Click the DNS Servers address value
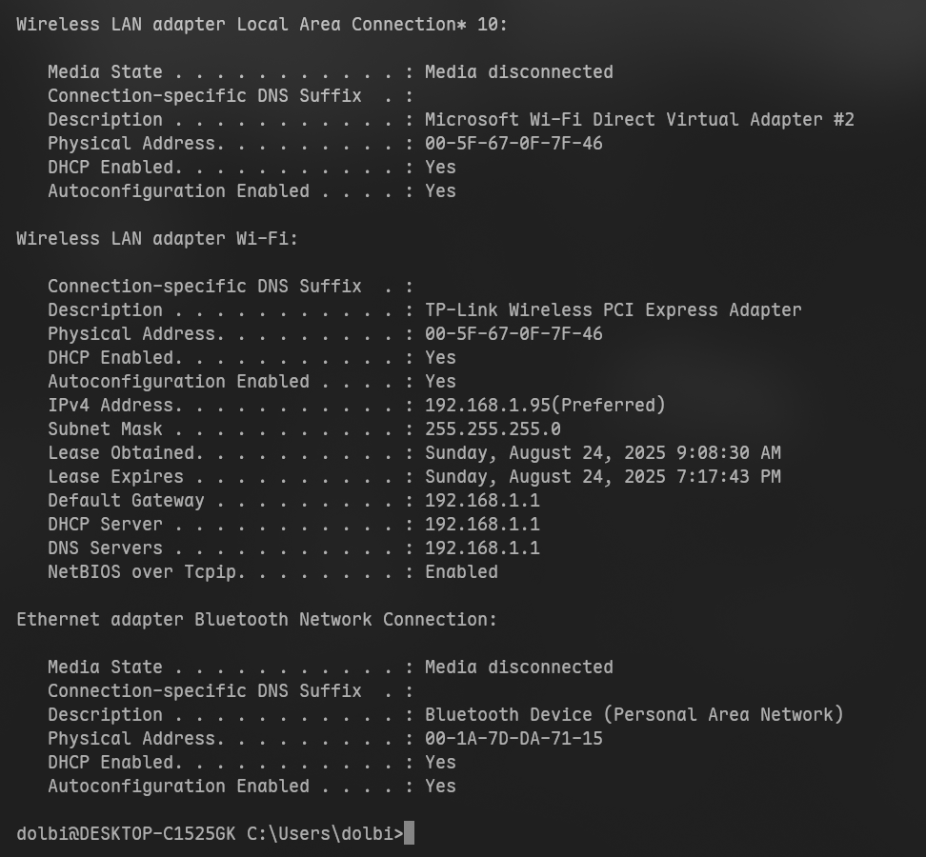Screen dimensions: 926x857 [x=482, y=548]
